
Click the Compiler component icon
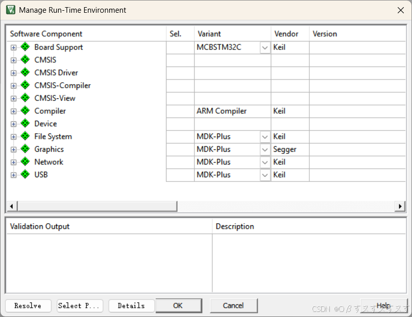25,111
